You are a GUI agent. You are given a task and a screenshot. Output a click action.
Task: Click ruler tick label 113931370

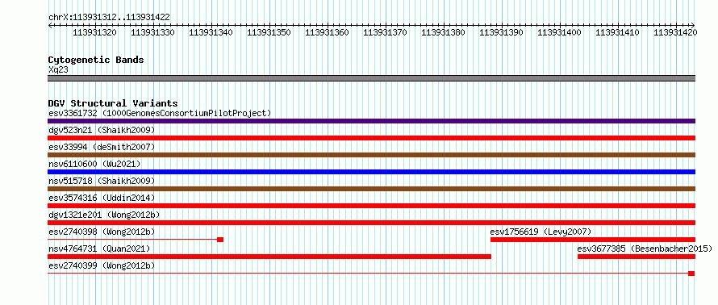click(x=385, y=32)
